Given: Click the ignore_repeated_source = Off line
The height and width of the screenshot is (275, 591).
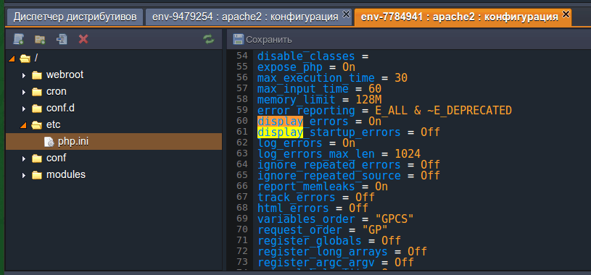Looking at the screenshot, I should pyautogui.click(x=349, y=176).
